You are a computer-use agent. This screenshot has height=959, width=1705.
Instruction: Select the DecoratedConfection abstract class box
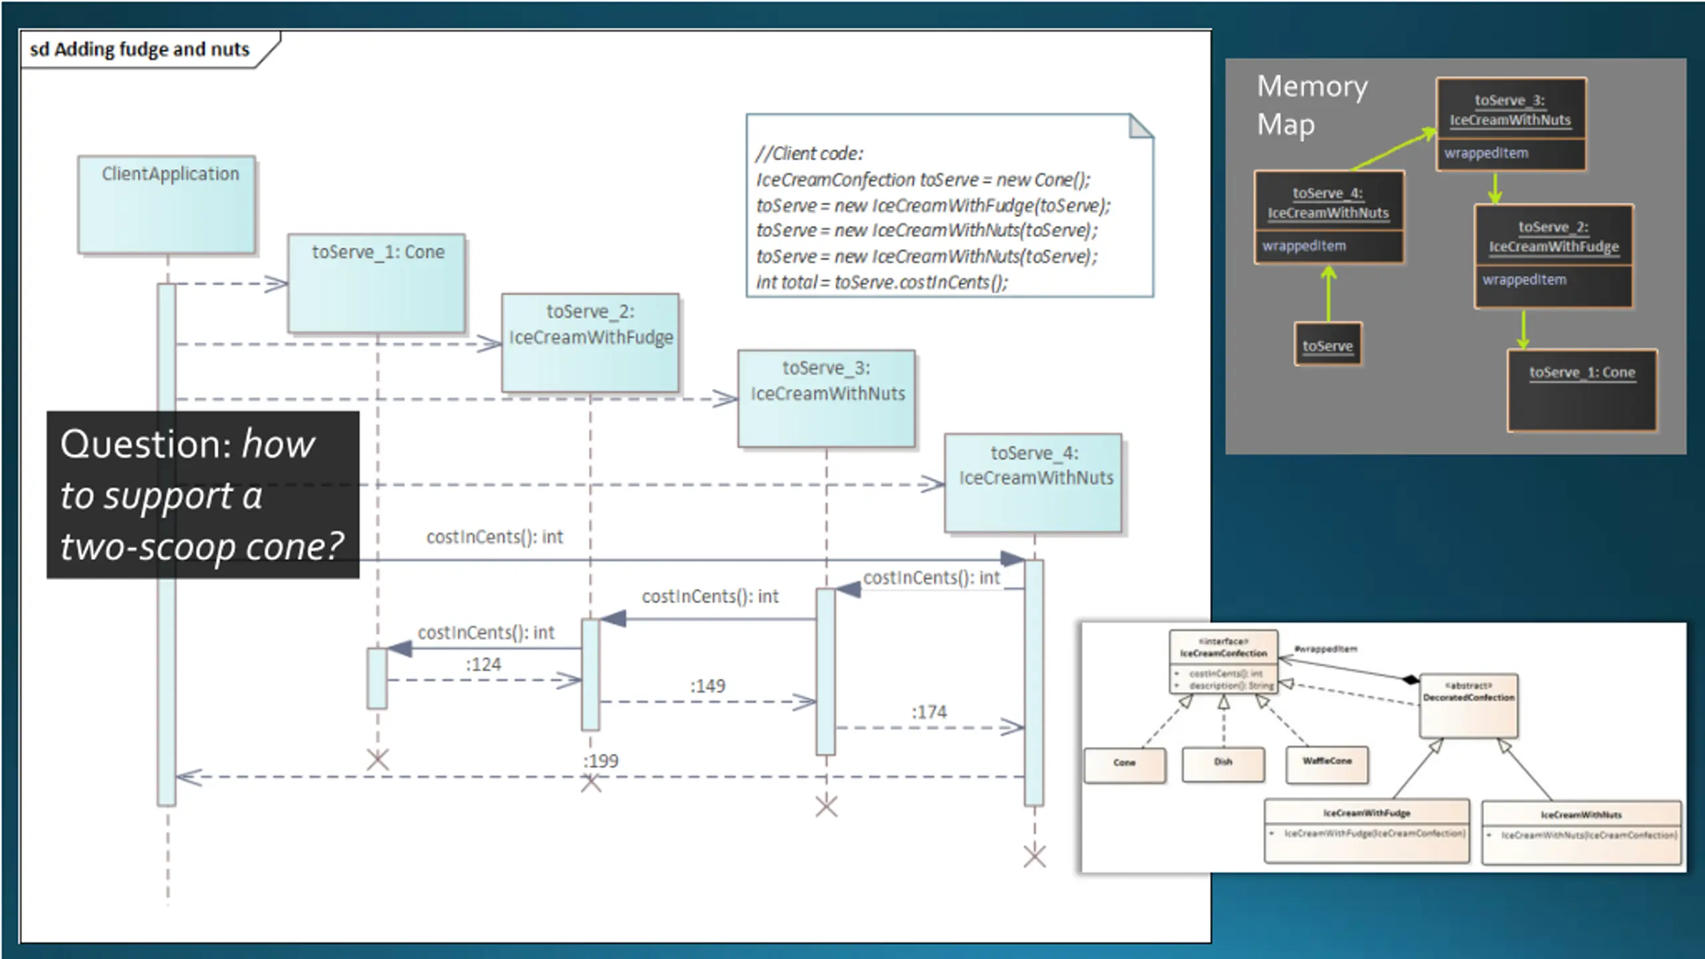1469,706
